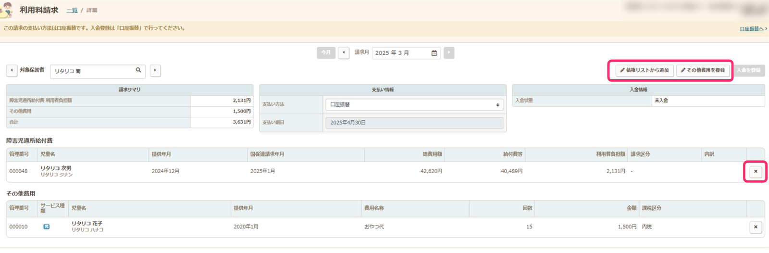769x253 pixels.
Task: Click the service type badge in row 000010
Action: [x=47, y=227]
